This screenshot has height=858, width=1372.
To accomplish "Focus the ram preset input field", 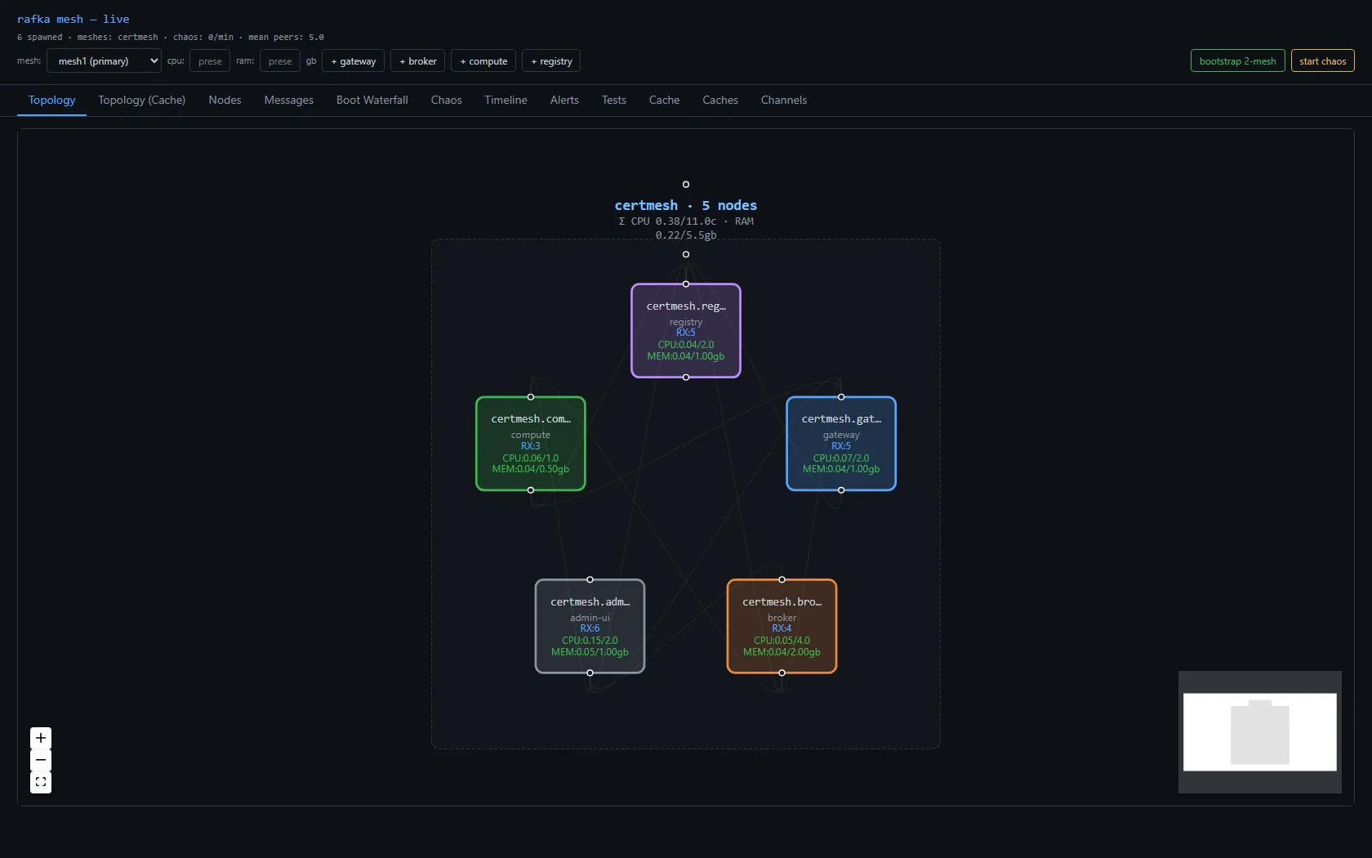I will click(x=280, y=60).
